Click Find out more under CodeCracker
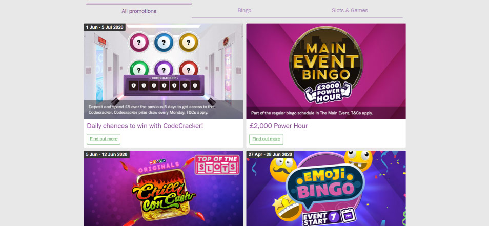 click(104, 139)
